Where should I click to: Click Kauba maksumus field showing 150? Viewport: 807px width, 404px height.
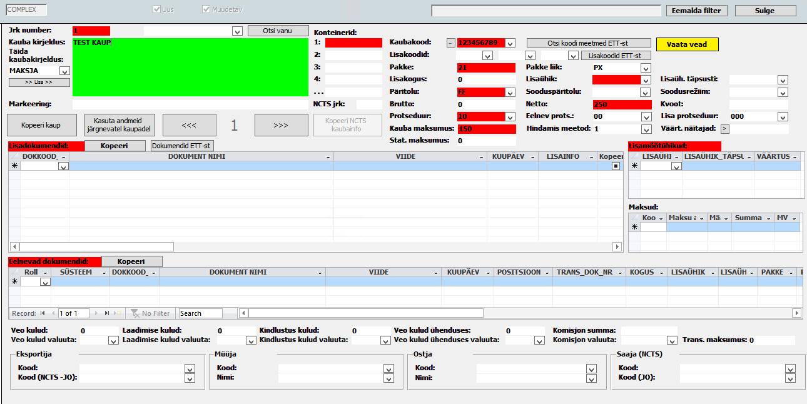486,129
